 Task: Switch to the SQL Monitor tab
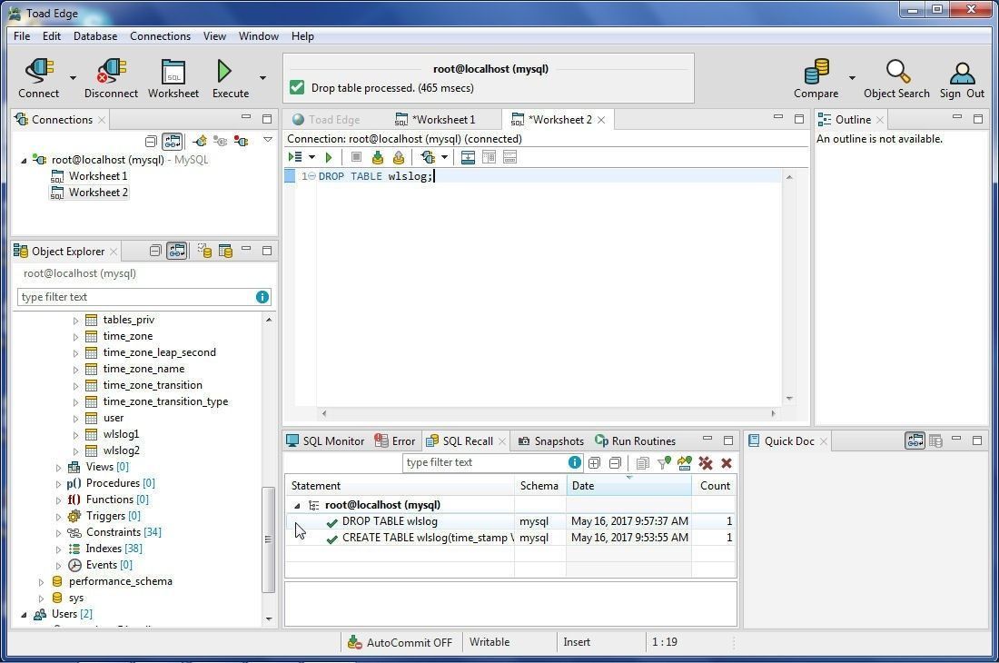click(x=325, y=440)
